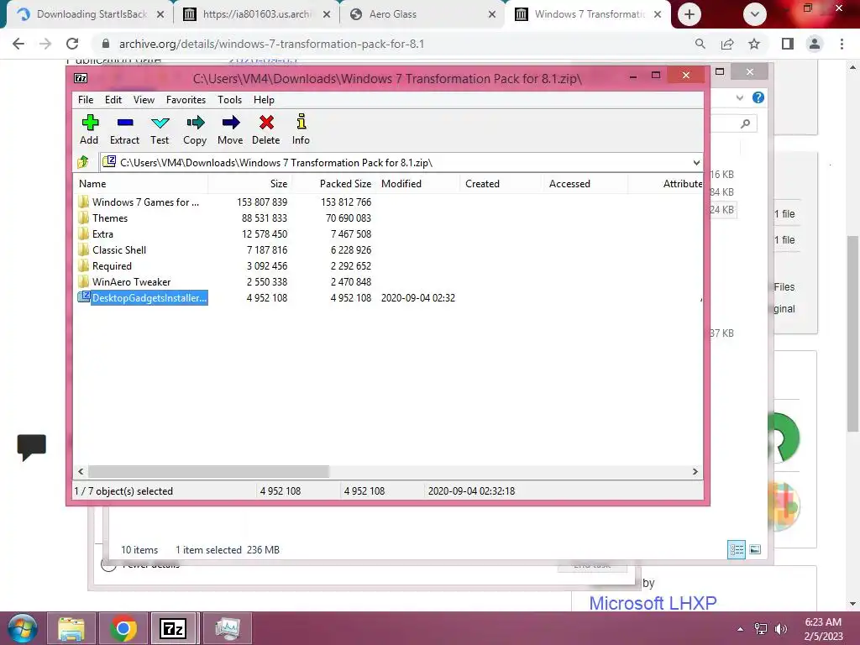Click the Move toolbar icon

pyautogui.click(x=230, y=123)
